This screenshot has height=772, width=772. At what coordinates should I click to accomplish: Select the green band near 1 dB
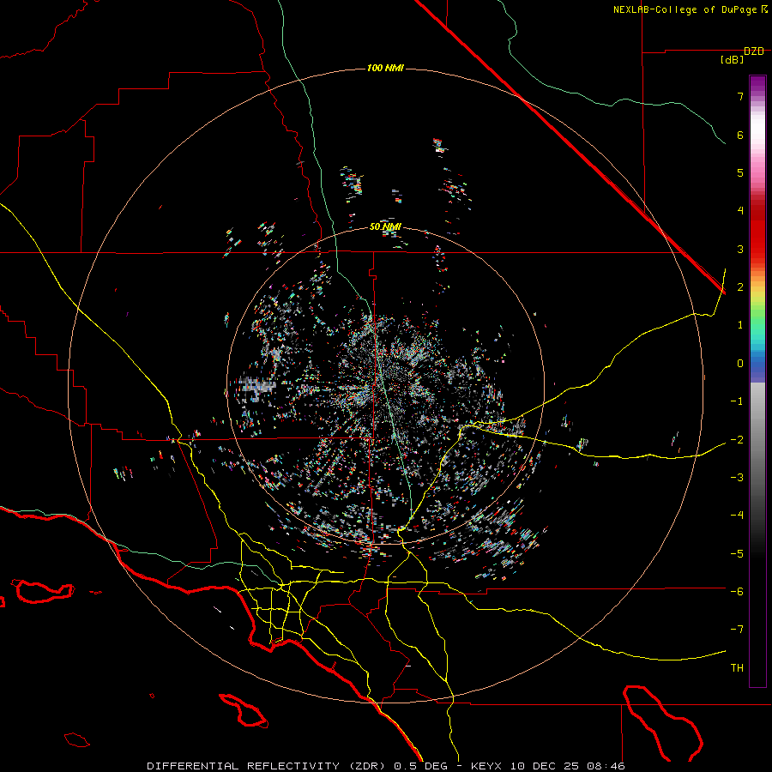[x=757, y=324]
